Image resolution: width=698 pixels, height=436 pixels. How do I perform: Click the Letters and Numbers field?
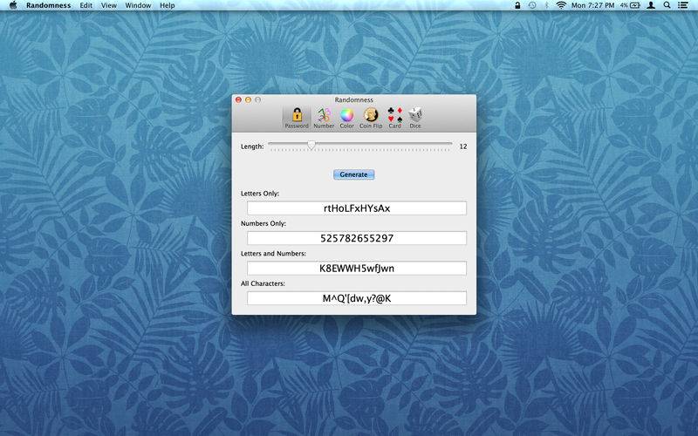(357, 269)
